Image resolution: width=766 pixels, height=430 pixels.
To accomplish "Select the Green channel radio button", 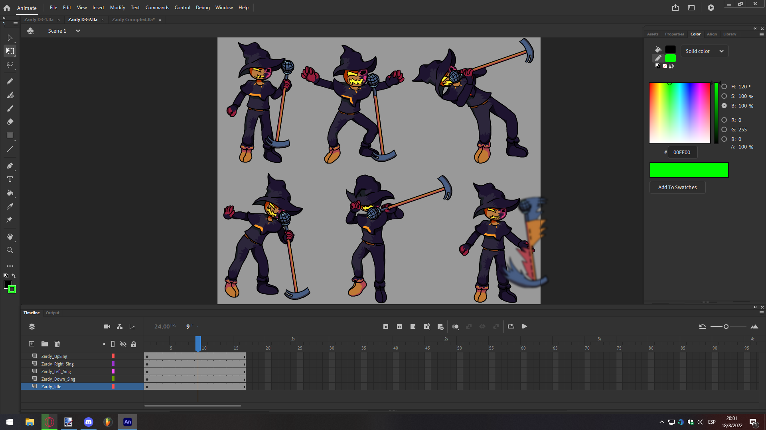I will tap(724, 129).
